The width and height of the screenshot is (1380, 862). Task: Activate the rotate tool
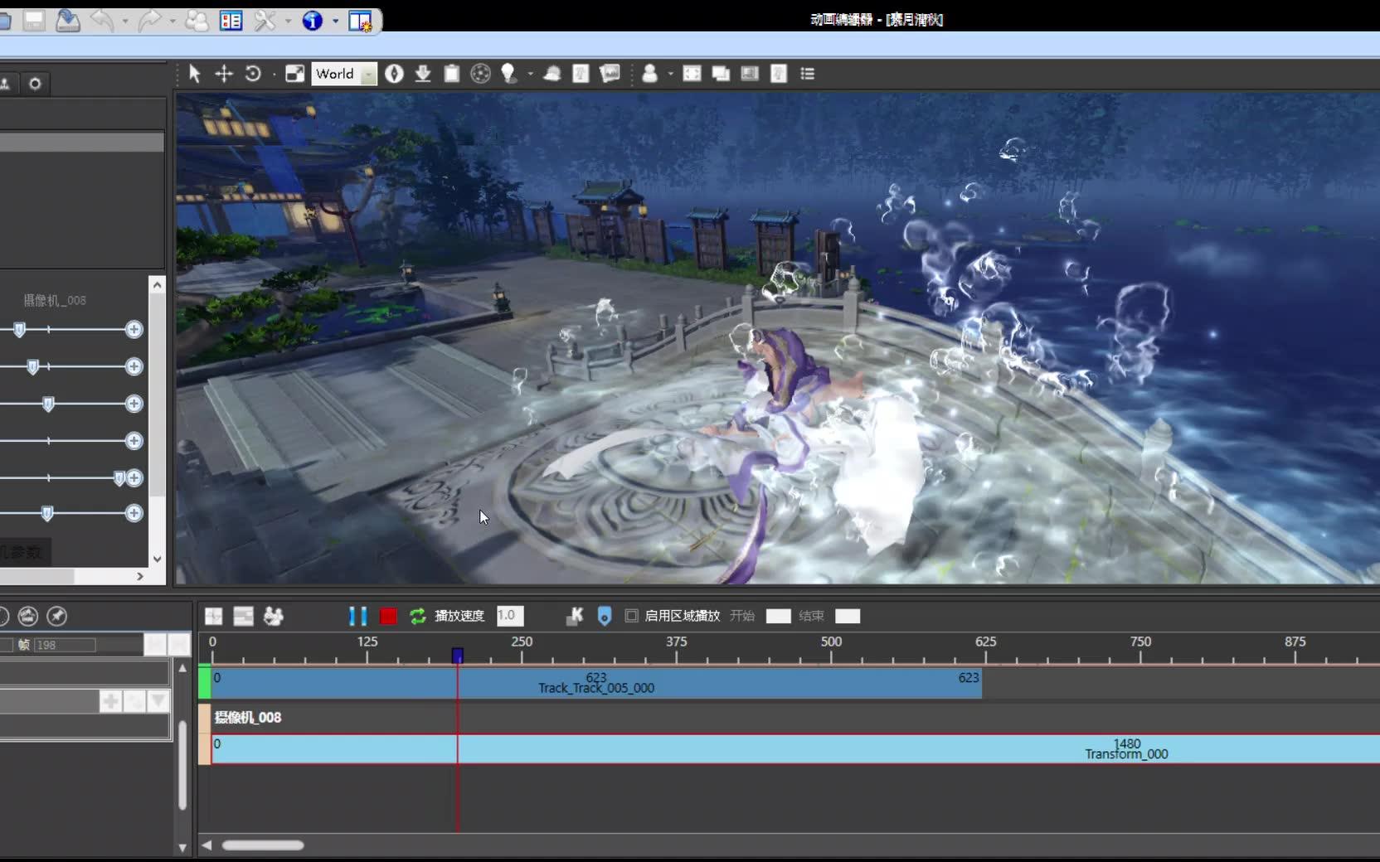(253, 74)
